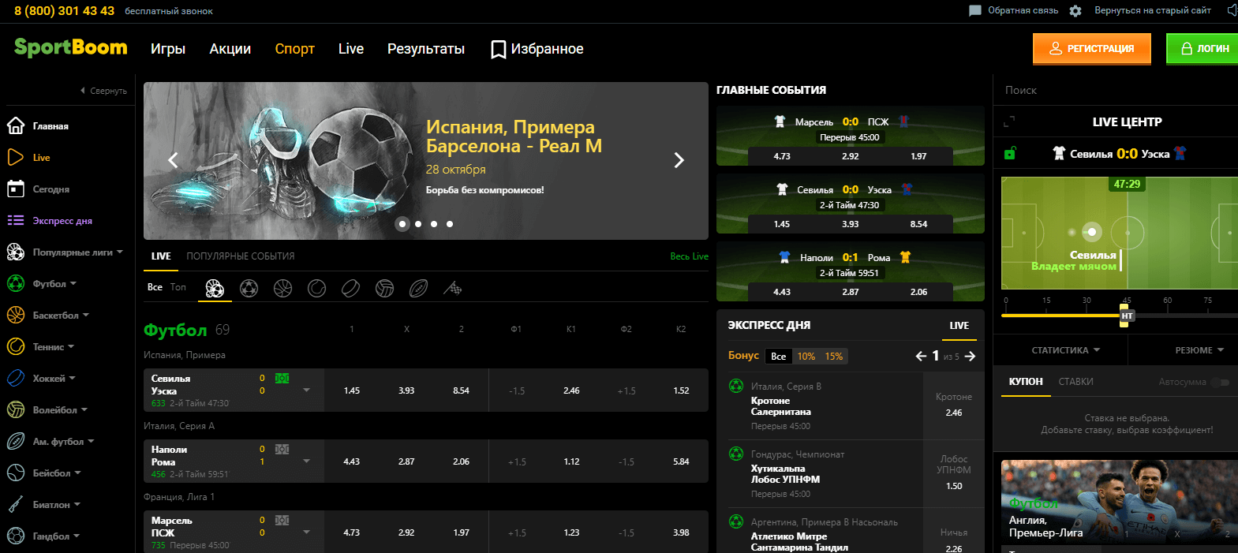Screen dimensions: 1238x553
Task: Click the Экспресс дня list icon
Action: [16, 220]
